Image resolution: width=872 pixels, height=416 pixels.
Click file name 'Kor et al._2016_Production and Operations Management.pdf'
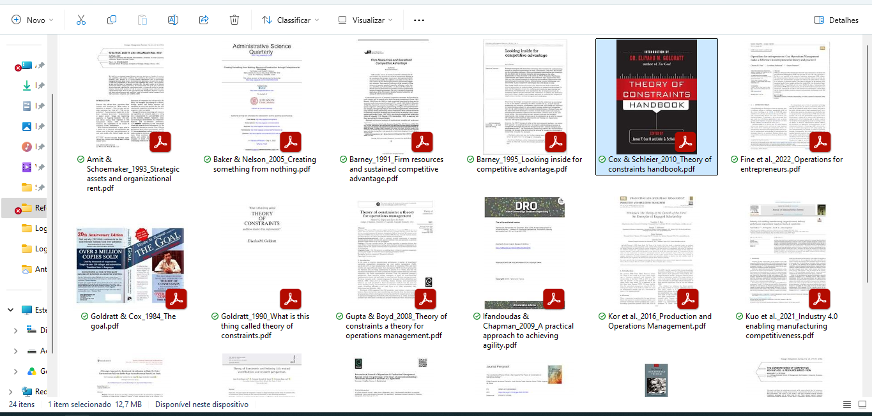click(x=660, y=321)
